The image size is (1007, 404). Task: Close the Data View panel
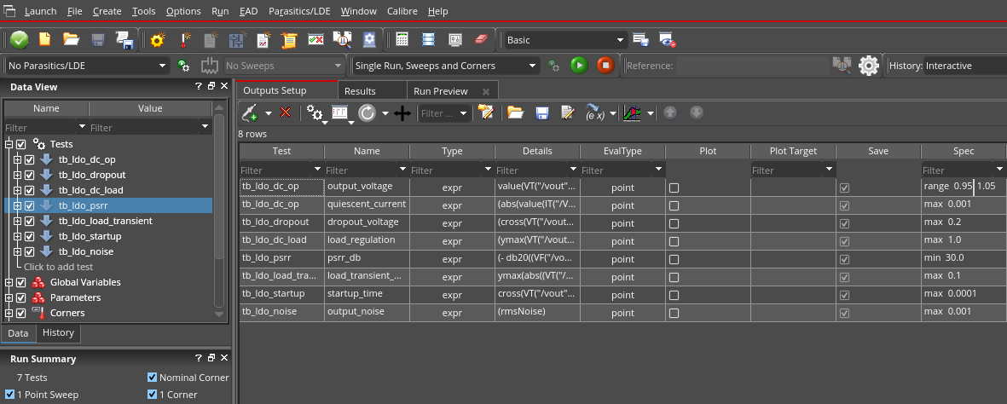(x=223, y=86)
